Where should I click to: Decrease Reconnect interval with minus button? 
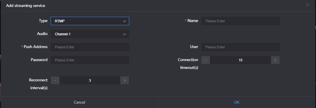[55, 80]
